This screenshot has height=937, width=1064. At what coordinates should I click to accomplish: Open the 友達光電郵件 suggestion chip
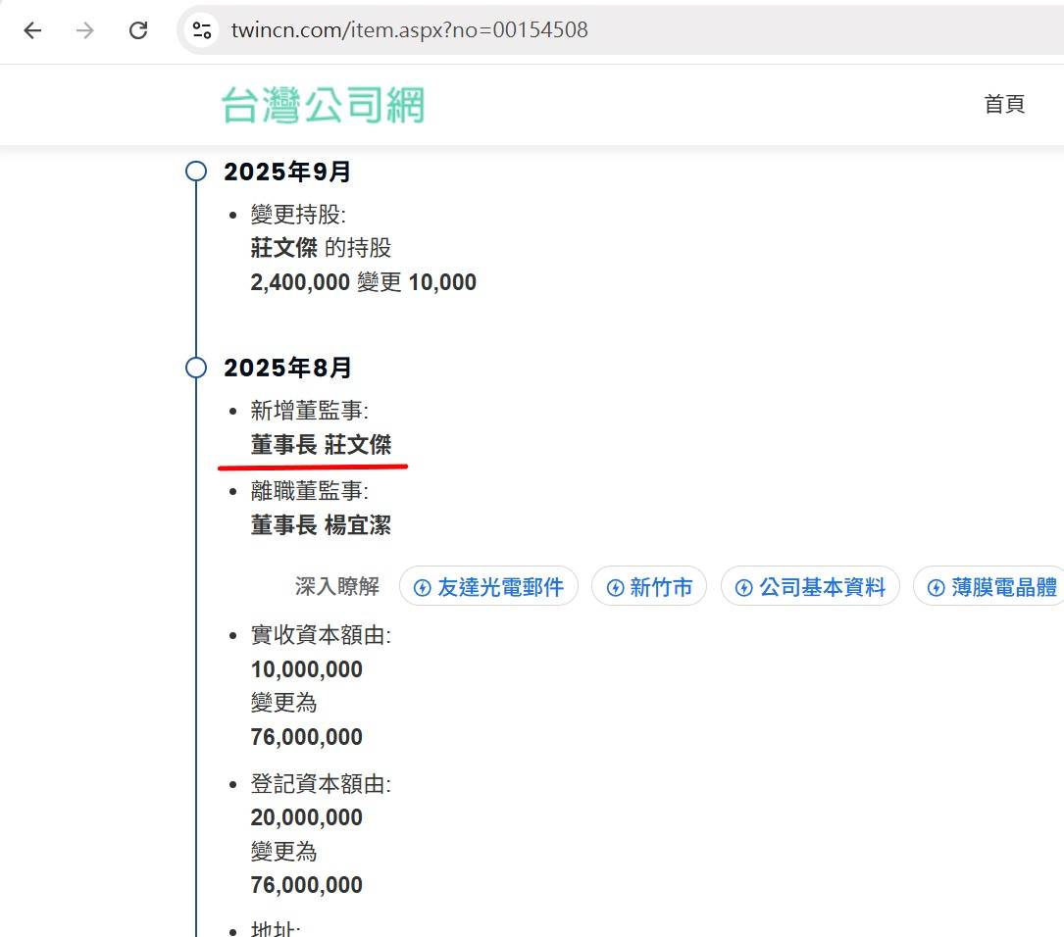click(x=488, y=587)
